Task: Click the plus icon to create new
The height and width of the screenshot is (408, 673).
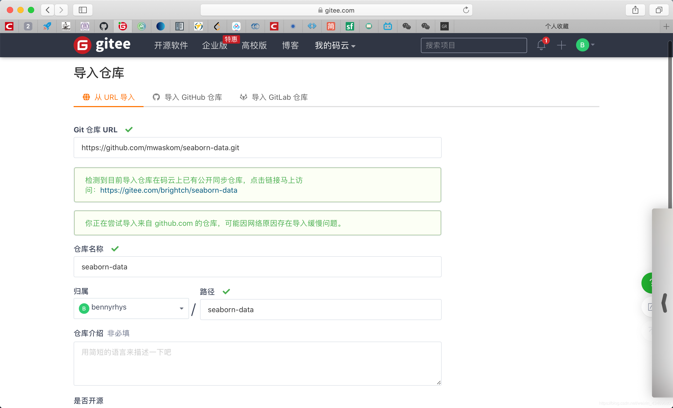Action: click(561, 45)
